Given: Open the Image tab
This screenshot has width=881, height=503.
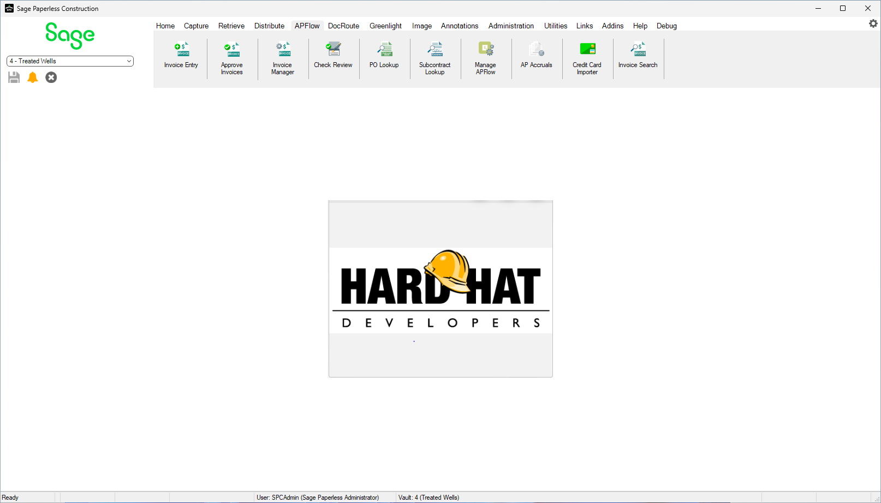Looking at the screenshot, I should (422, 26).
